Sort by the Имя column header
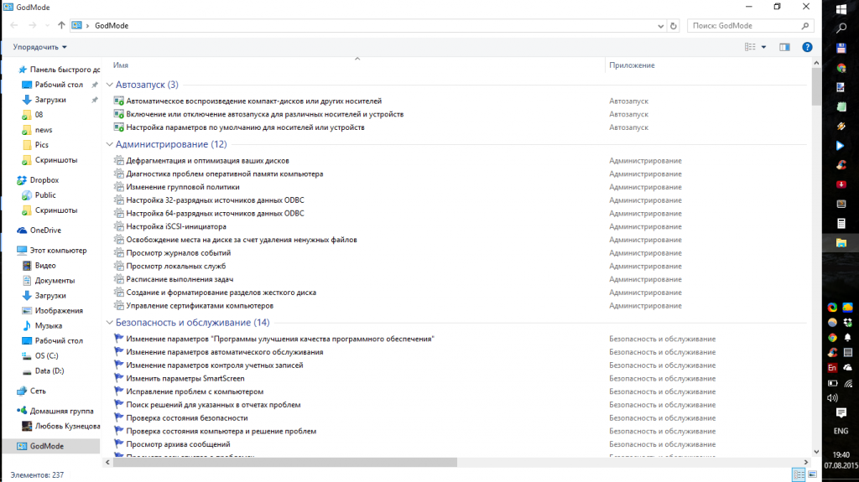859x482 pixels. (121, 65)
